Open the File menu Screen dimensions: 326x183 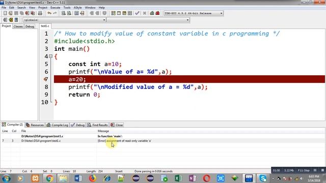point(4,8)
